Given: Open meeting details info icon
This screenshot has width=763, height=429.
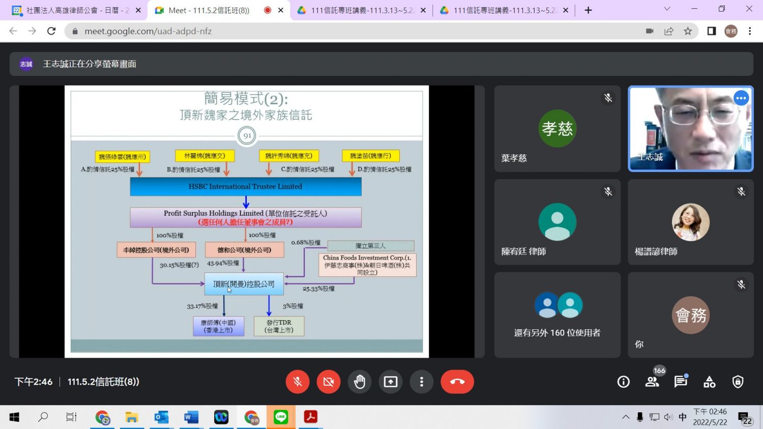Looking at the screenshot, I should click(x=624, y=382).
